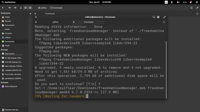Screen dimensions: 200x112
Task: Collapse the Bookmarks sidebar section
Action: point(6,13)
